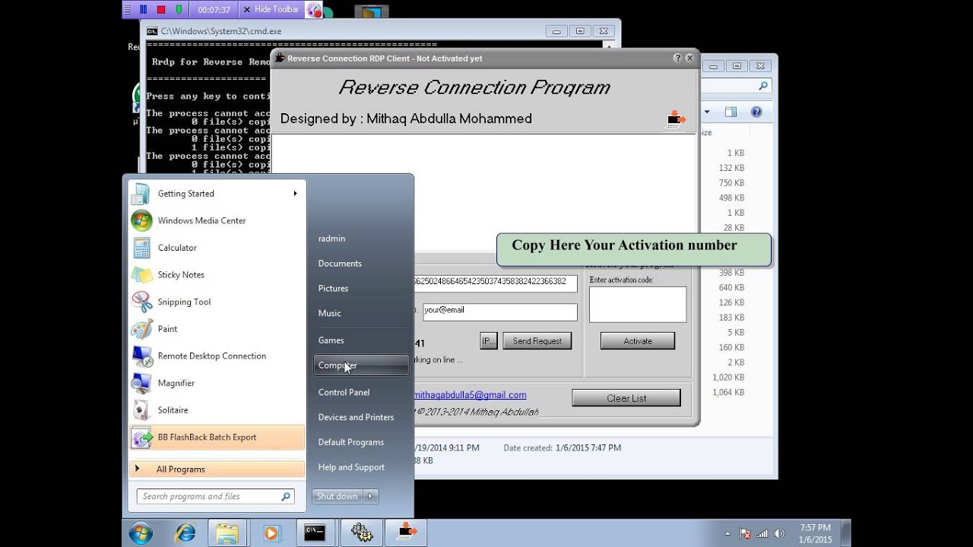Screen dimensions: 973x547
Task: Open Internet Explorer from the taskbar
Action: point(184,533)
